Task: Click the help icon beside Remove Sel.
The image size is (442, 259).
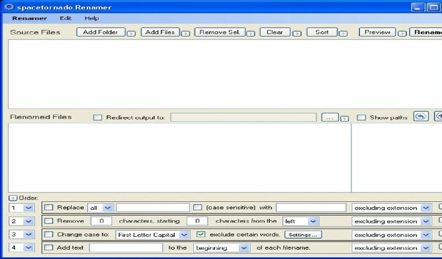Action: [250, 34]
